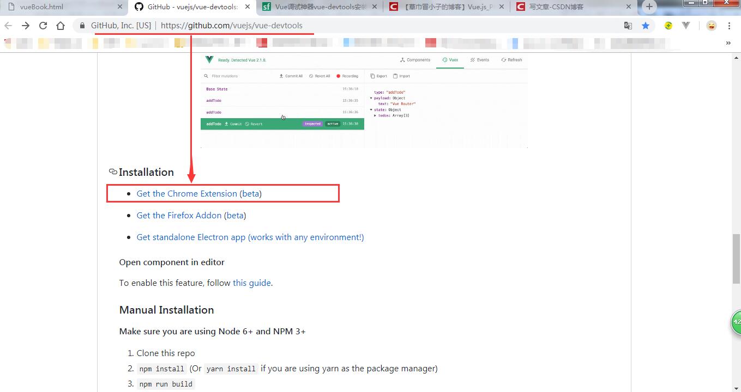Viewport: 741px width, 392px height.
Task: Open the browser home page icon
Action: 61,26
